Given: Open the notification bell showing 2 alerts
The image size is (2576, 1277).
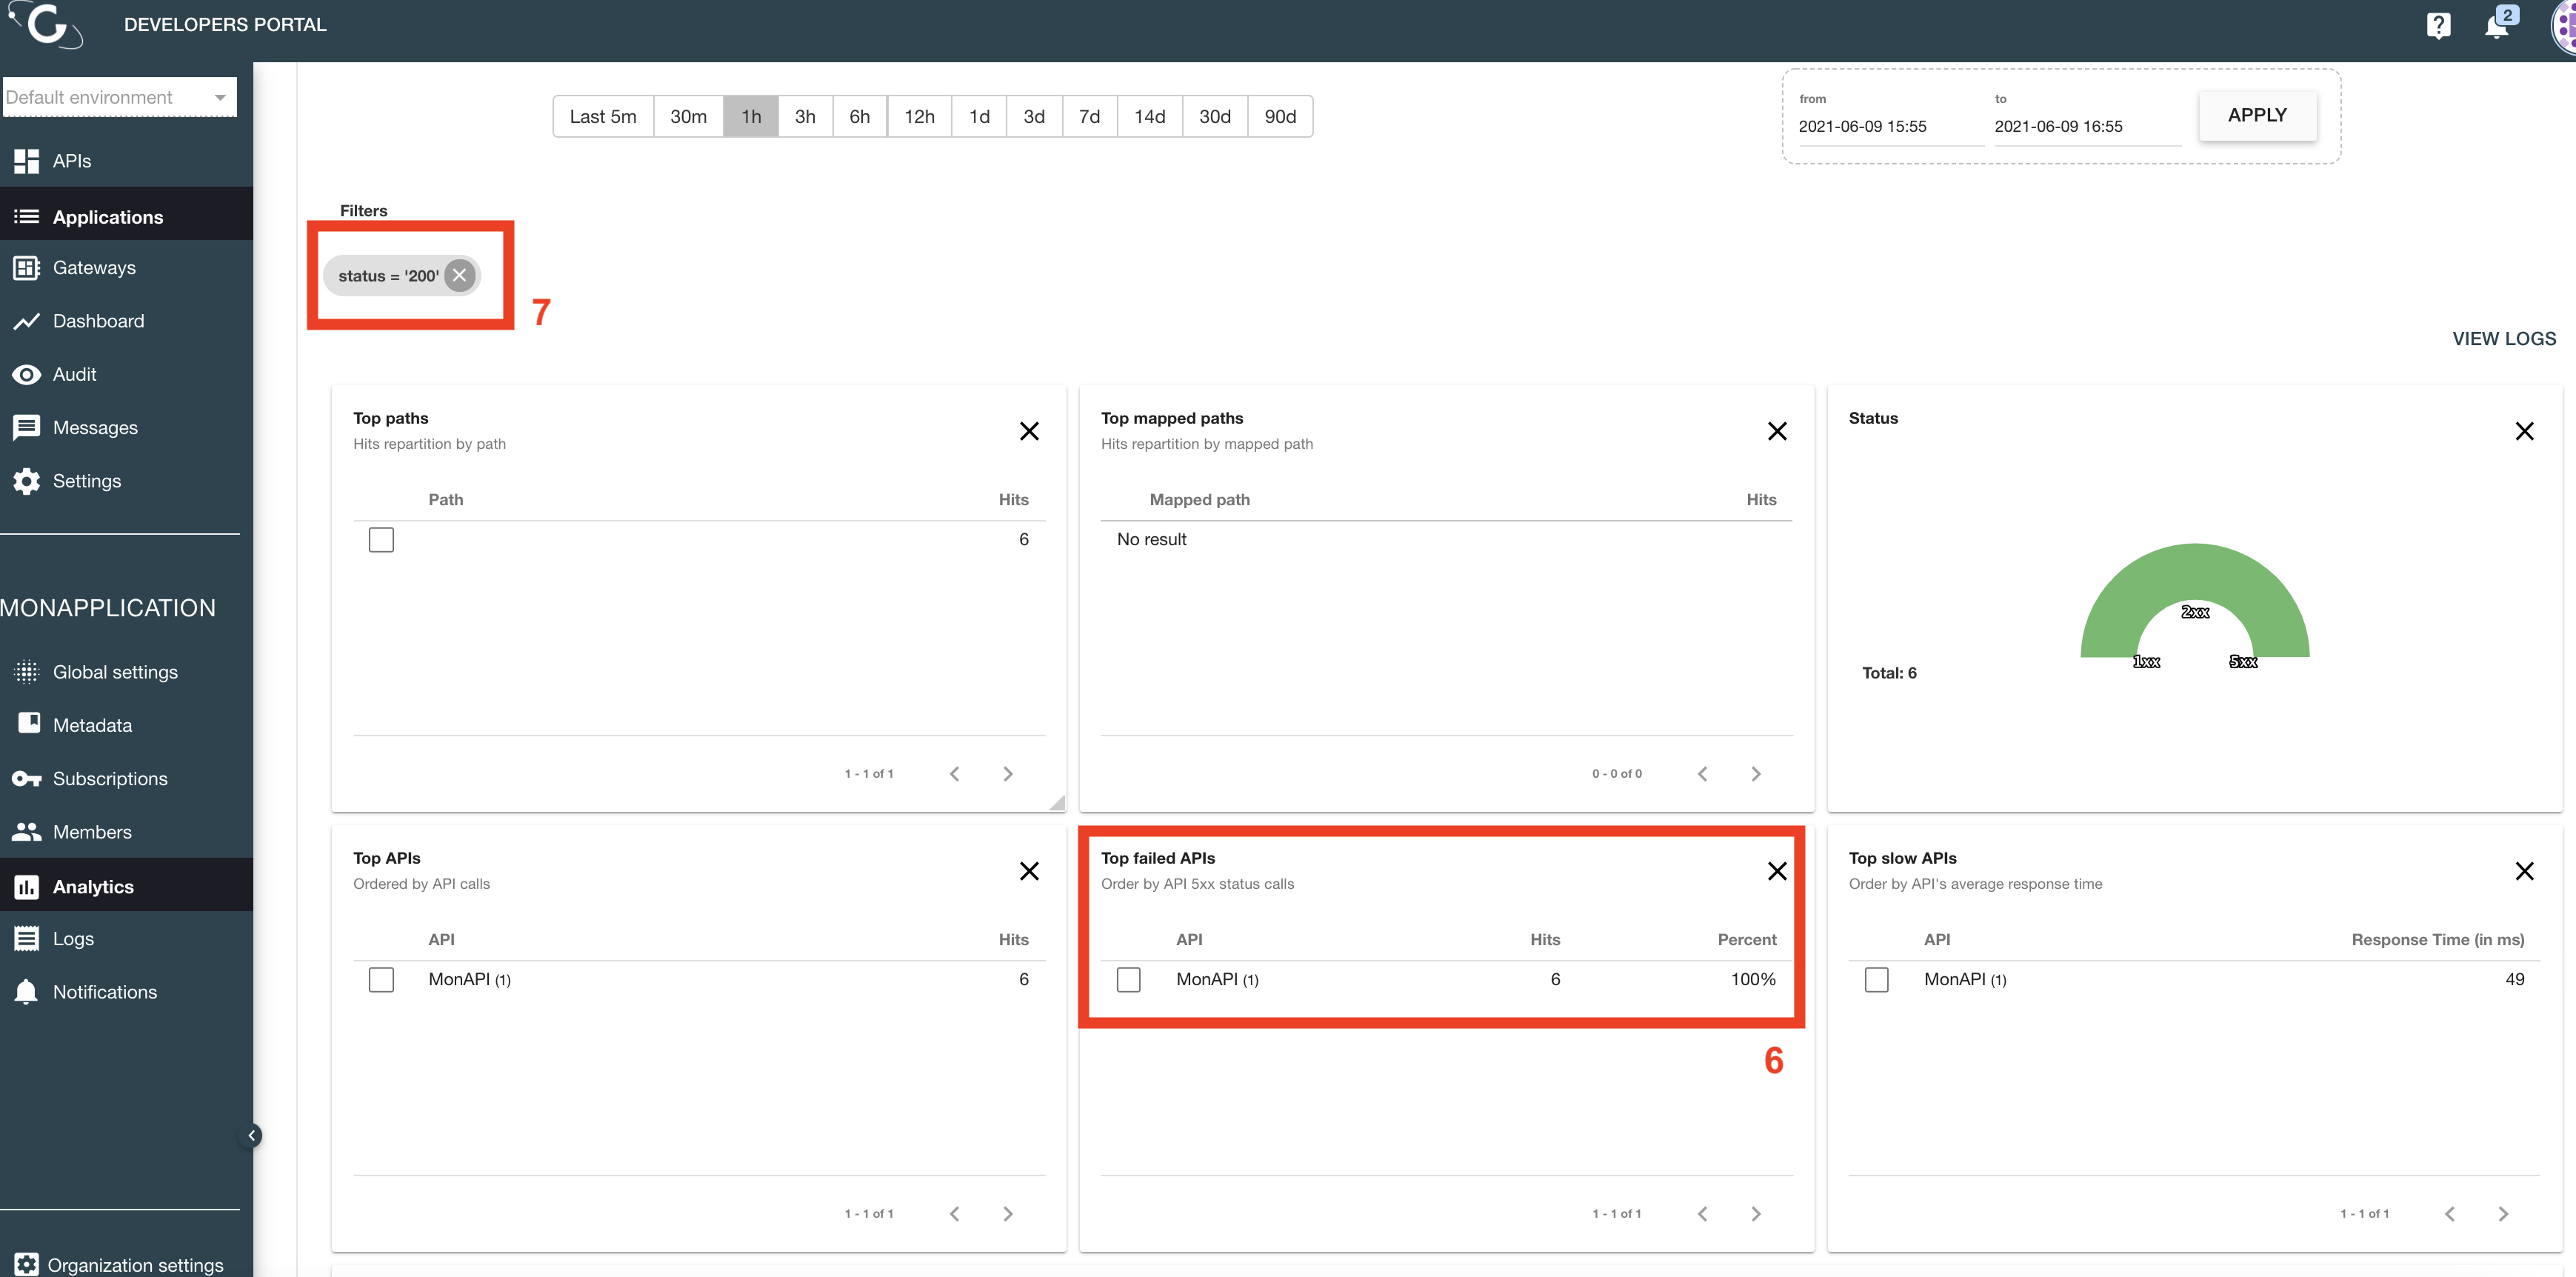Looking at the screenshot, I should click(2497, 25).
